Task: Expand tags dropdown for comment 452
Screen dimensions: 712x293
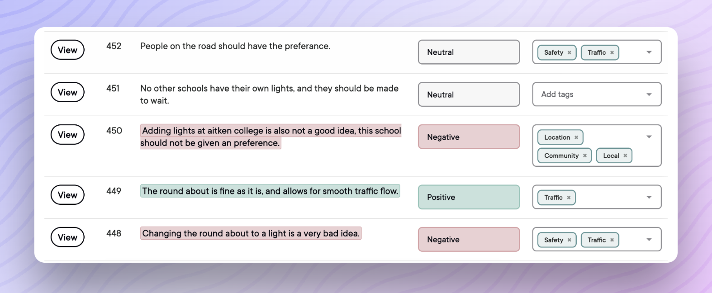Action: 649,52
